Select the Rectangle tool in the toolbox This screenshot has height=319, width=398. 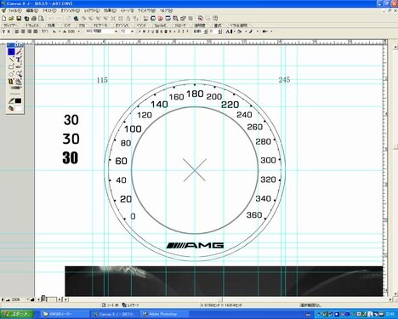coord(11,67)
